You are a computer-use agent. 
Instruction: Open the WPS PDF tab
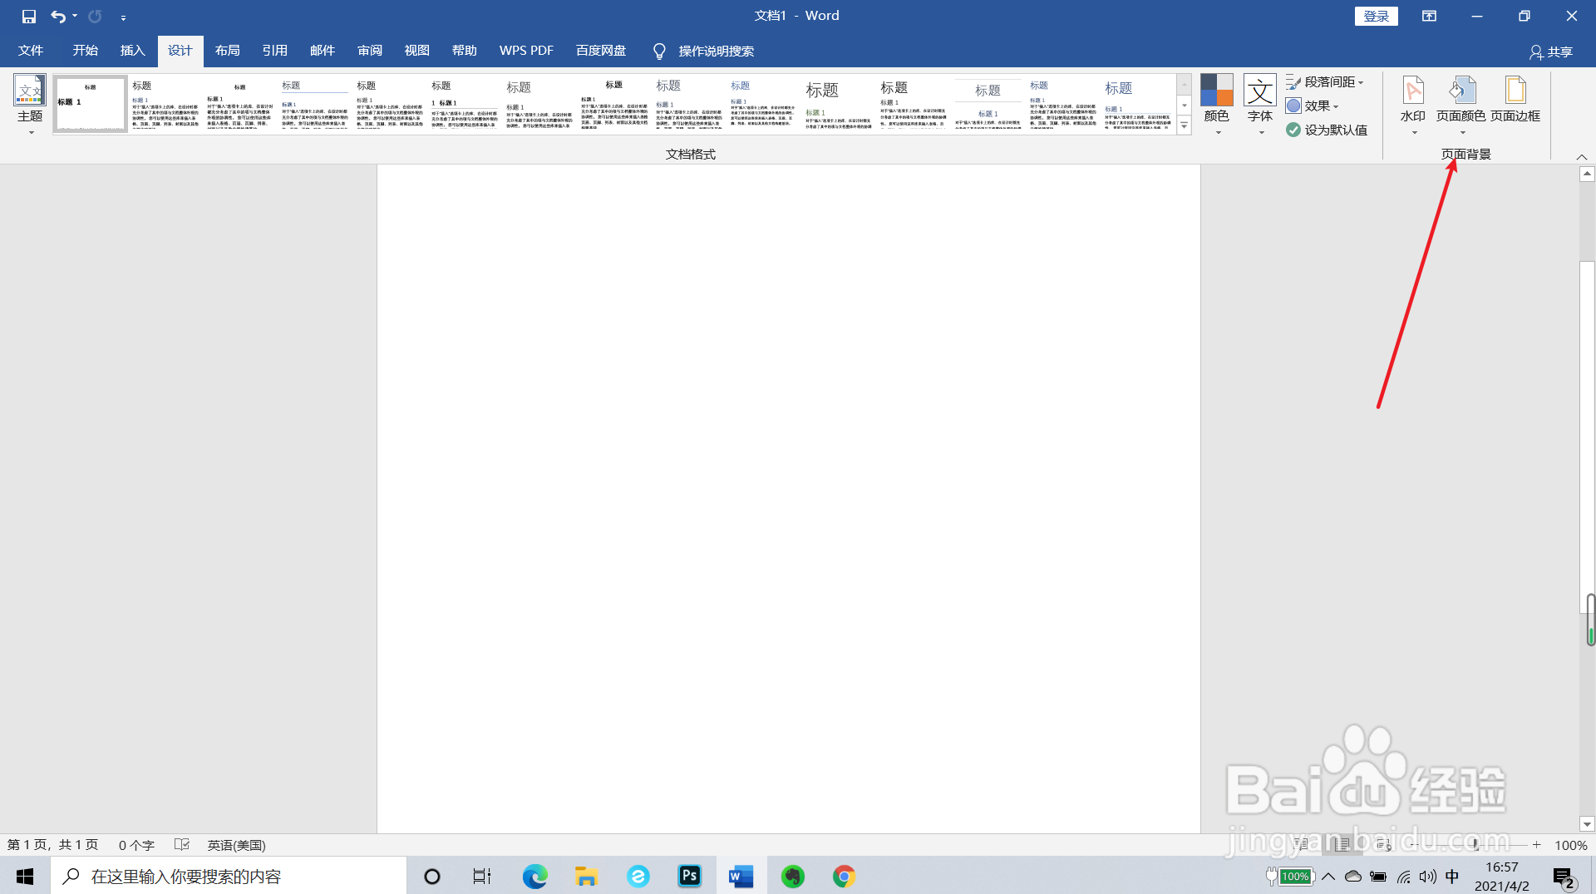[526, 51]
